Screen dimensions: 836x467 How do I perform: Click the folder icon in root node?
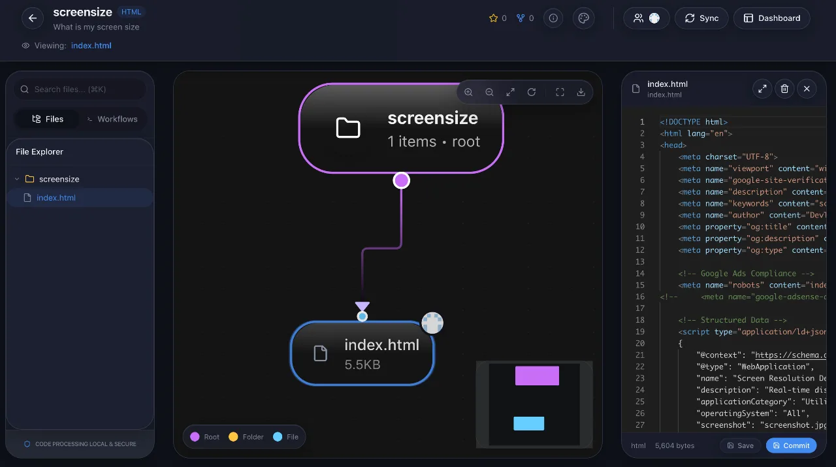(348, 128)
